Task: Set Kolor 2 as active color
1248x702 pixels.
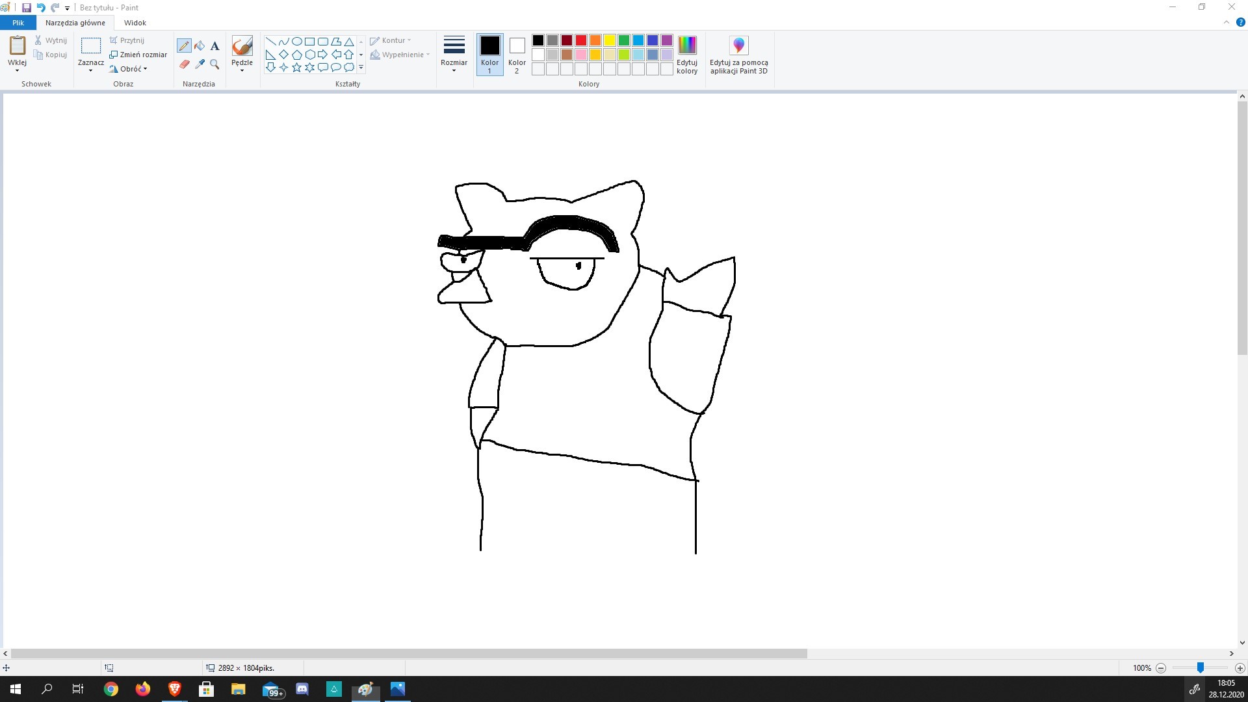Action: point(517,55)
